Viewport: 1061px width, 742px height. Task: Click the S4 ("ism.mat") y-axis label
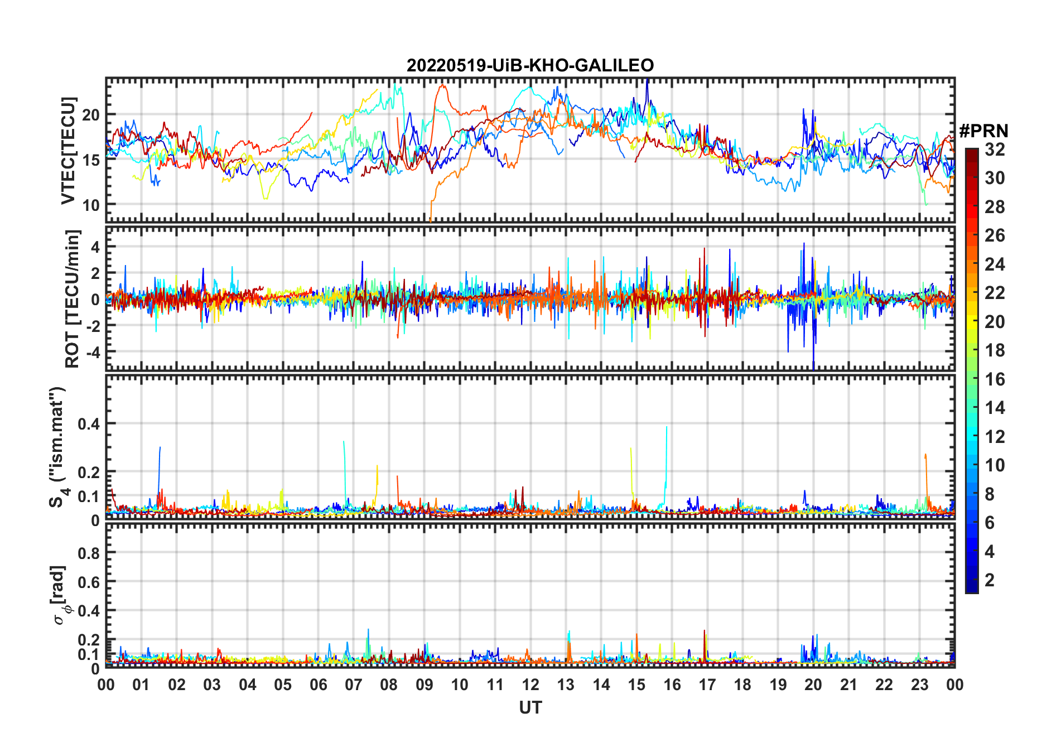coord(59,447)
